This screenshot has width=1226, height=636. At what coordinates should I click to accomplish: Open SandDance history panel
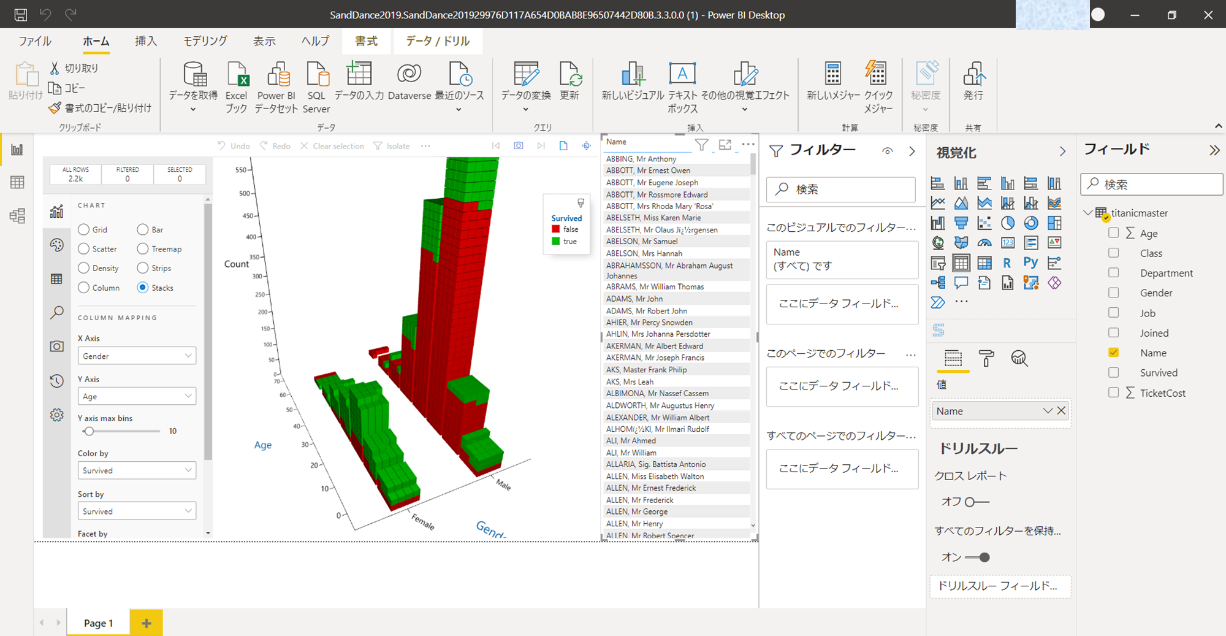tap(56, 381)
